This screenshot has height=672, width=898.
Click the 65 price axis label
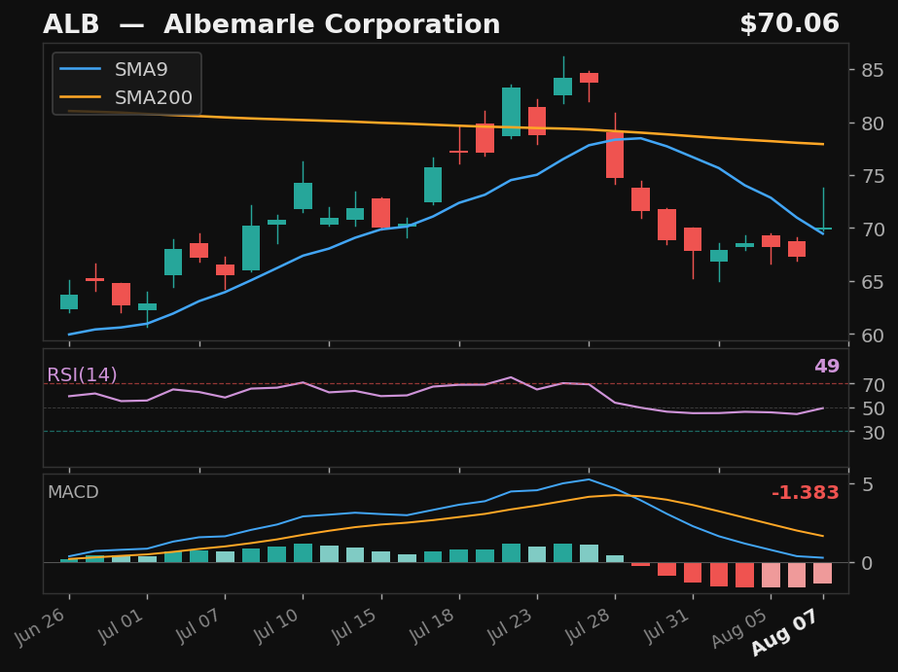[873, 282]
